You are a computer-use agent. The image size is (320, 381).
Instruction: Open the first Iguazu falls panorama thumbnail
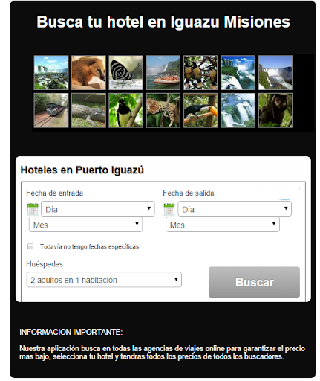(x=51, y=72)
